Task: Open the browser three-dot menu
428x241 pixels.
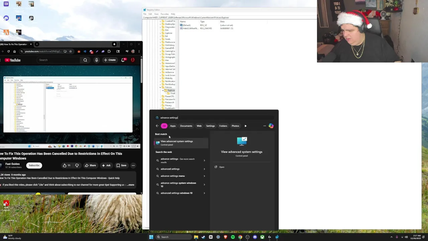Action: tap(139, 51)
